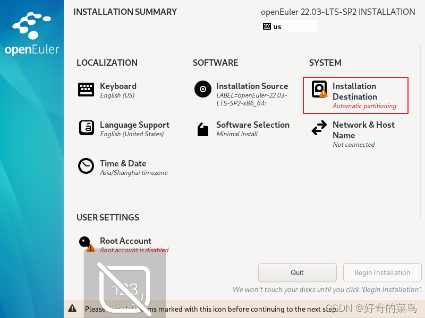Click the LABEL=openEuler-22.03 source text
425x318 pixels.
pos(252,99)
